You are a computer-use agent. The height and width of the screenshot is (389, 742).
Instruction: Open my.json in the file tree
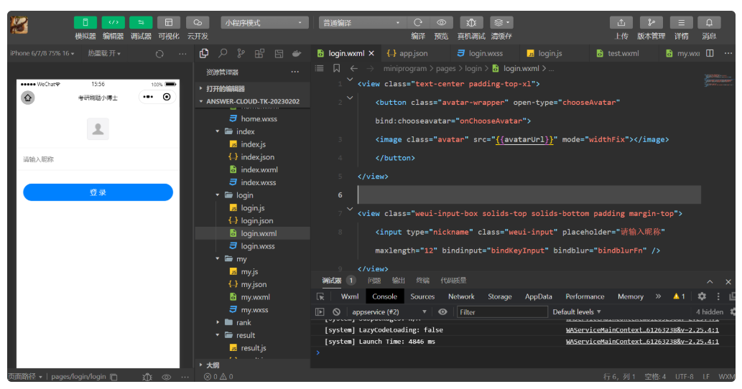[x=253, y=284]
